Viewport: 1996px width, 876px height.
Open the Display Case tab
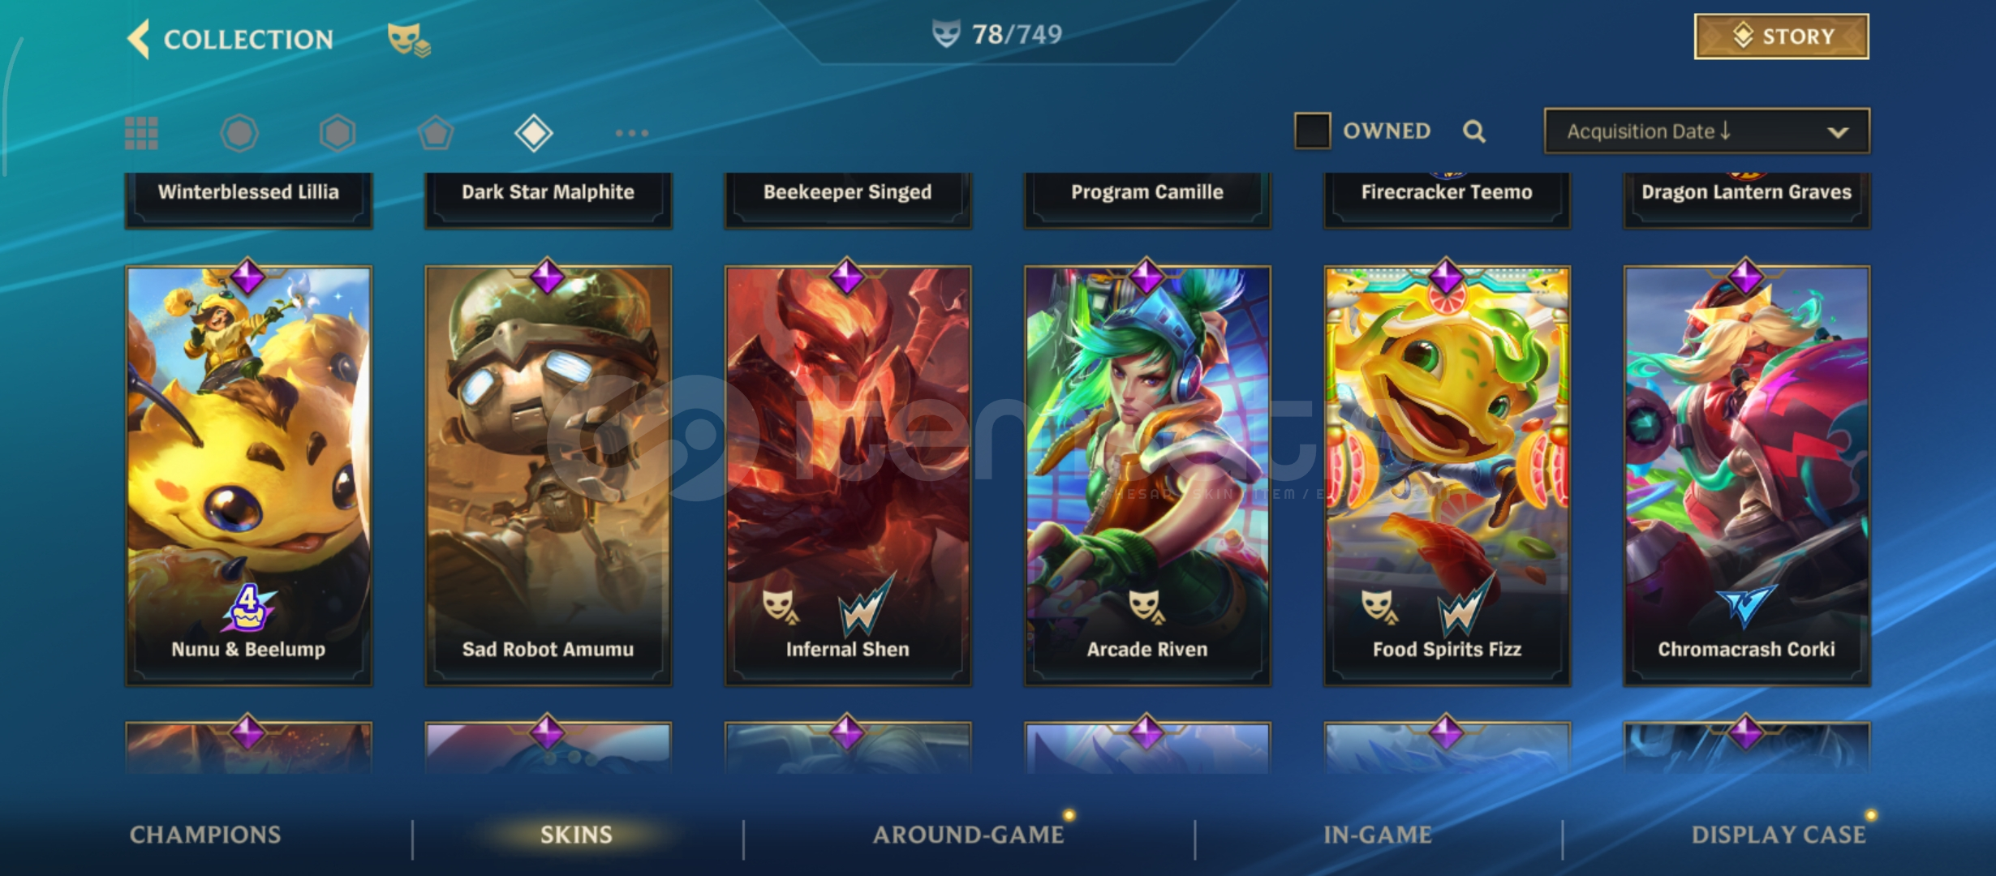click(x=1779, y=835)
